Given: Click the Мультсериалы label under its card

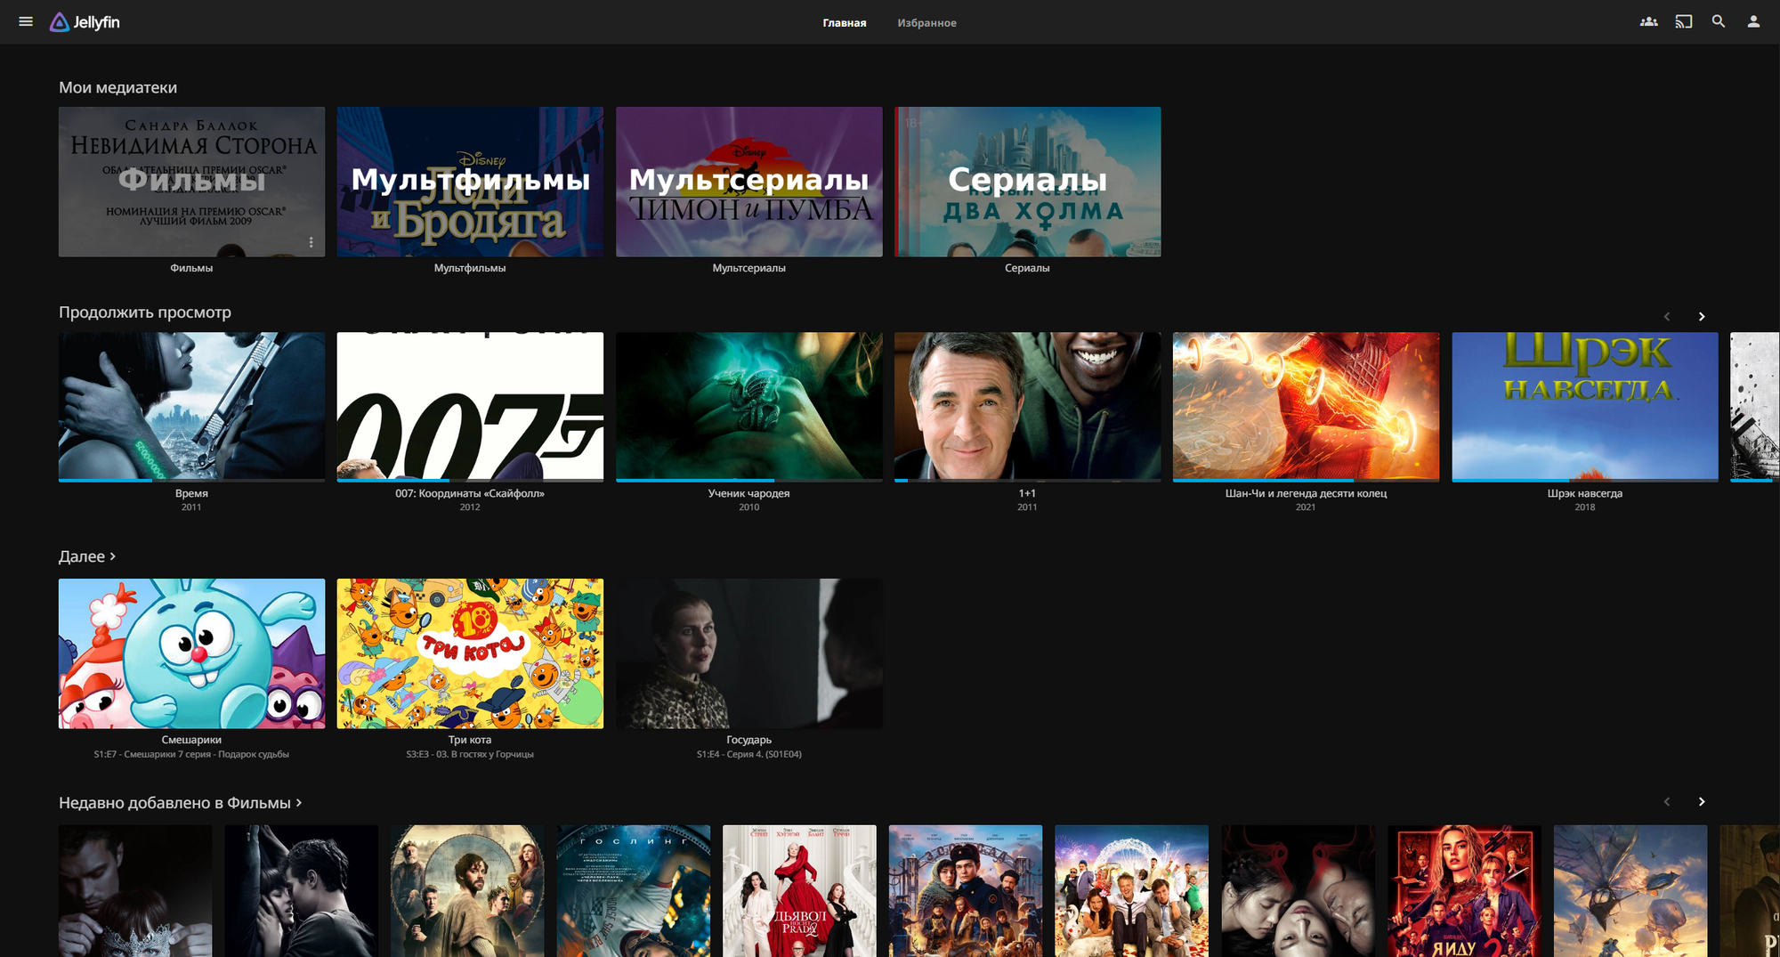Looking at the screenshot, I should (x=749, y=268).
